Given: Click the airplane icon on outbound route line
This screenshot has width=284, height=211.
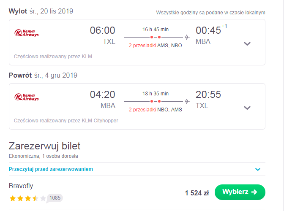Looking at the screenshot, I should (187, 37).
